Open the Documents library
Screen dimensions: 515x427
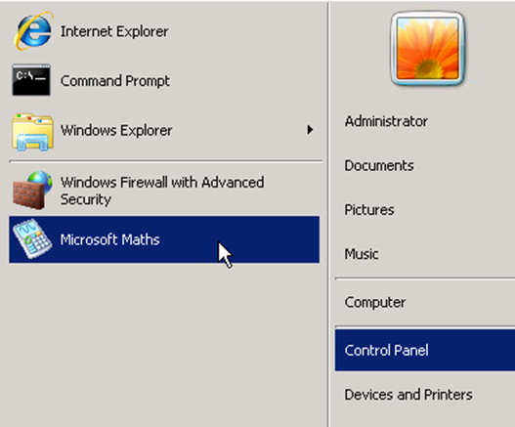(x=379, y=165)
